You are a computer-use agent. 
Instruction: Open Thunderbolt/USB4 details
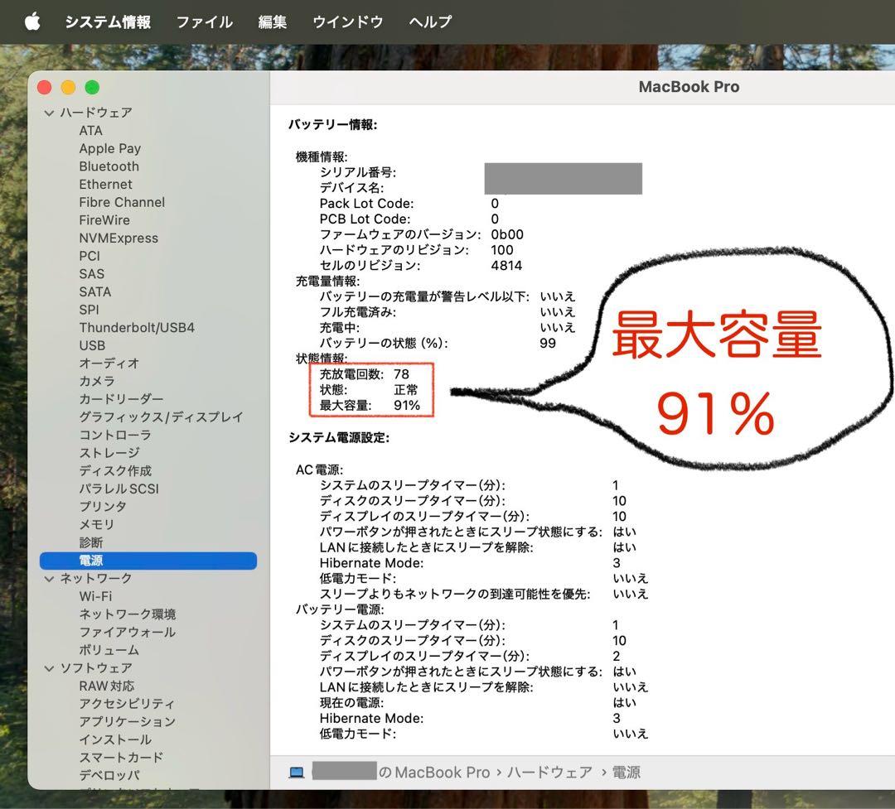(x=137, y=327)
